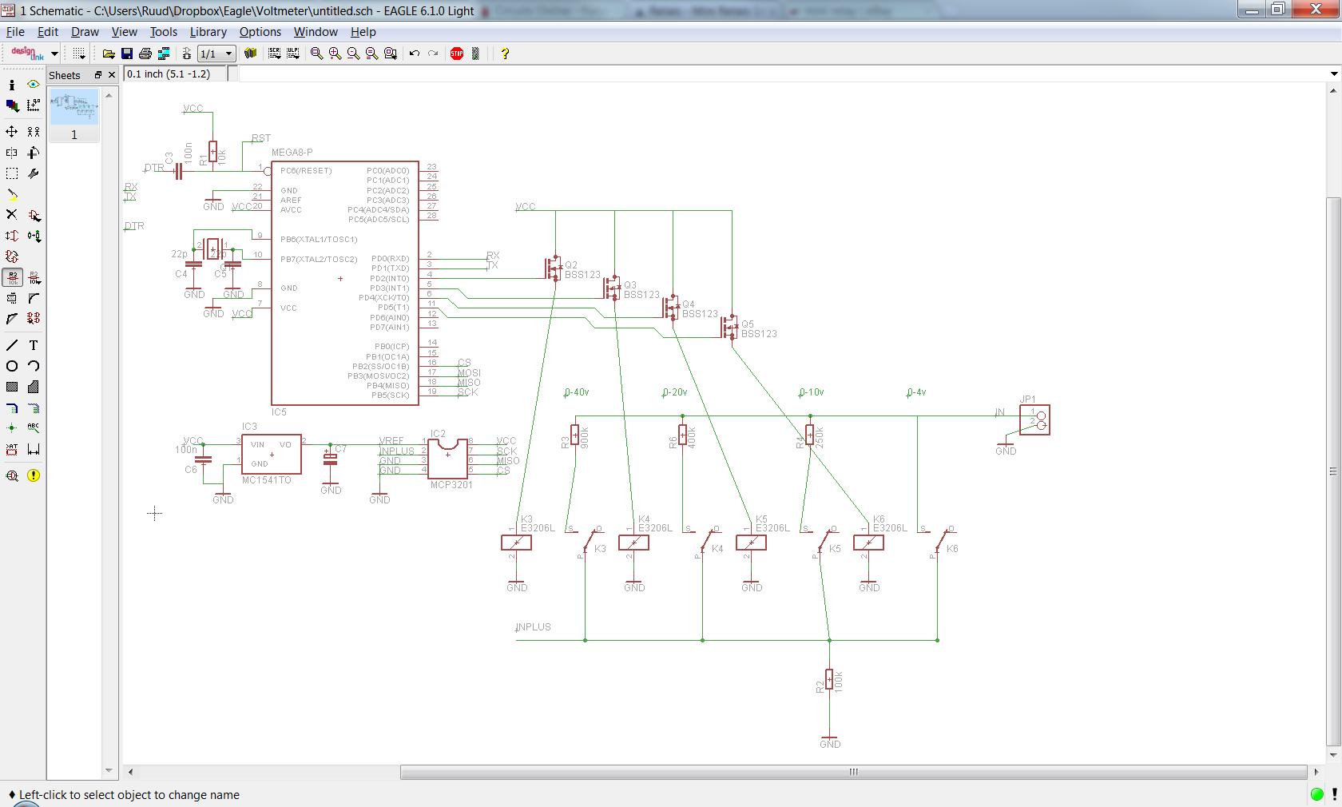1342x807 pixels.
Task: Click the Save disk icon
Action: (127, 54)
